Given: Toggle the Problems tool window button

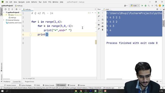Looking at the screenshot, I should tap(61, 85).
